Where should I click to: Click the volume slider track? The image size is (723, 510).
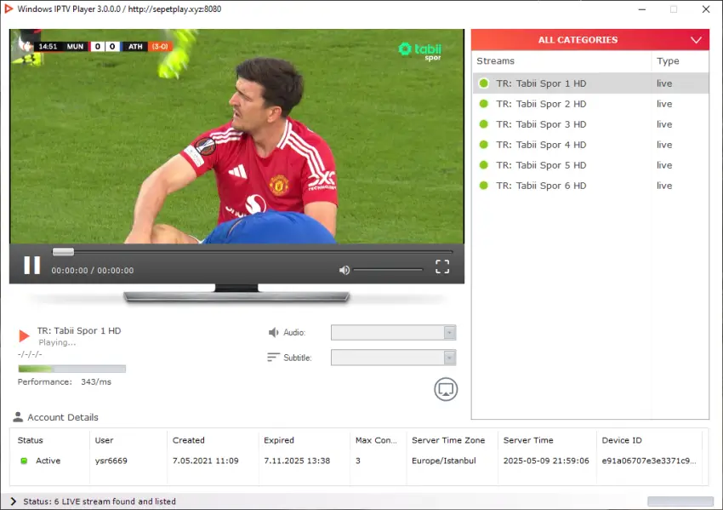pos(388,270)
